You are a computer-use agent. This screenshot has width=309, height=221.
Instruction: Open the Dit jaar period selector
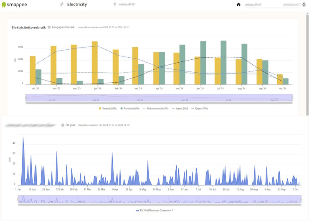70,125
